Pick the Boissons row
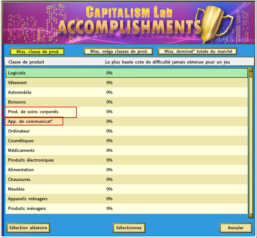The image size is (257, 238). 126,102
